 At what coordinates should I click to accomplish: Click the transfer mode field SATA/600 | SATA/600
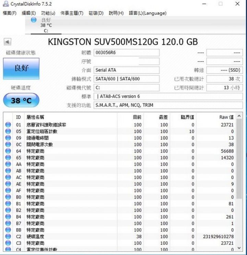tap(127, 79)
